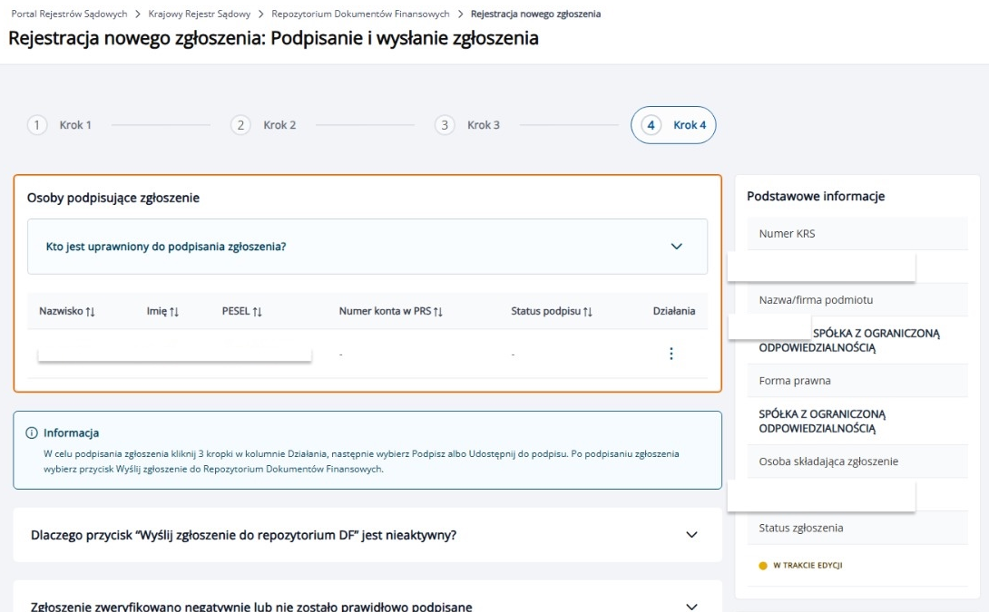Open Repozytorium Dokumentów Finansowych breadcrumb
989x612 pixels.
click(x=361, y=14)
